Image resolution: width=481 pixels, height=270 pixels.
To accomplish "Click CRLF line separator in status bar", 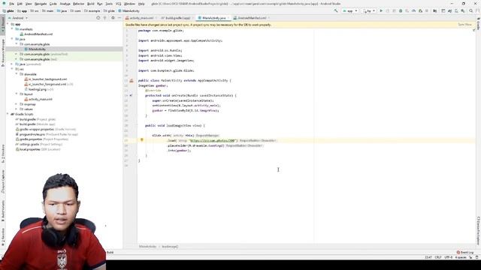I will pyautogui.click(x=438, y=257).
